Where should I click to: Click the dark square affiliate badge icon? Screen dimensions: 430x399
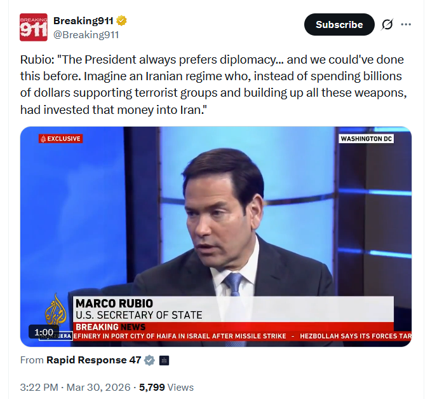pos(164,360)
